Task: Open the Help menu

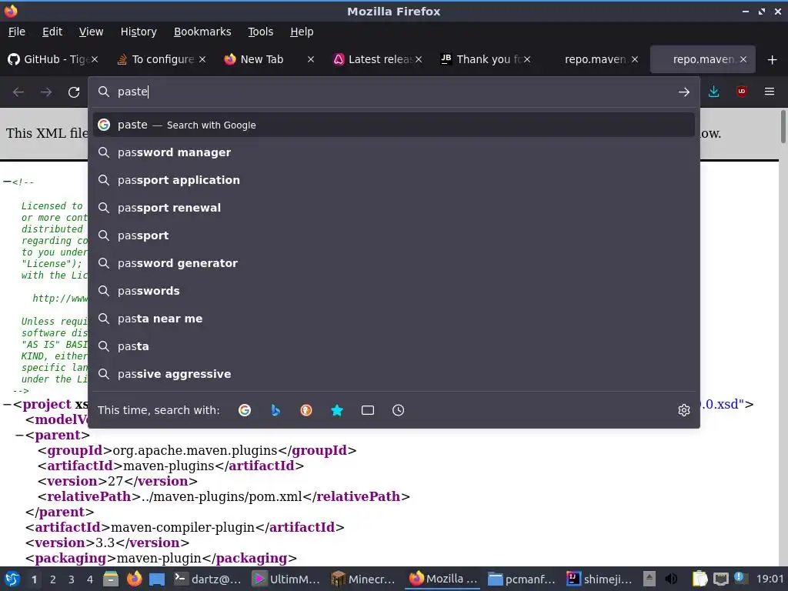Action: point(302,32)
